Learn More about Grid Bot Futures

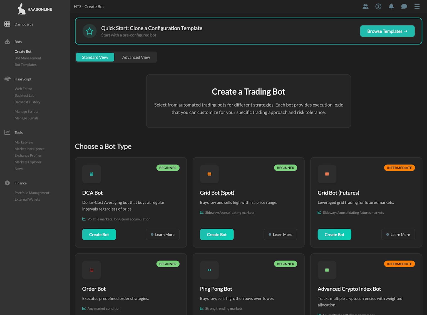pos(398,234)
